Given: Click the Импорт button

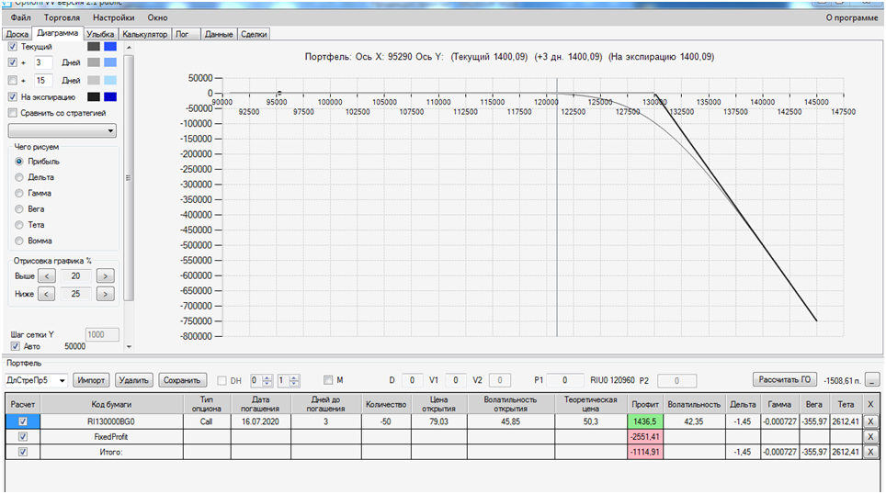Looking at the screenshot, I should tap(91, 380).
